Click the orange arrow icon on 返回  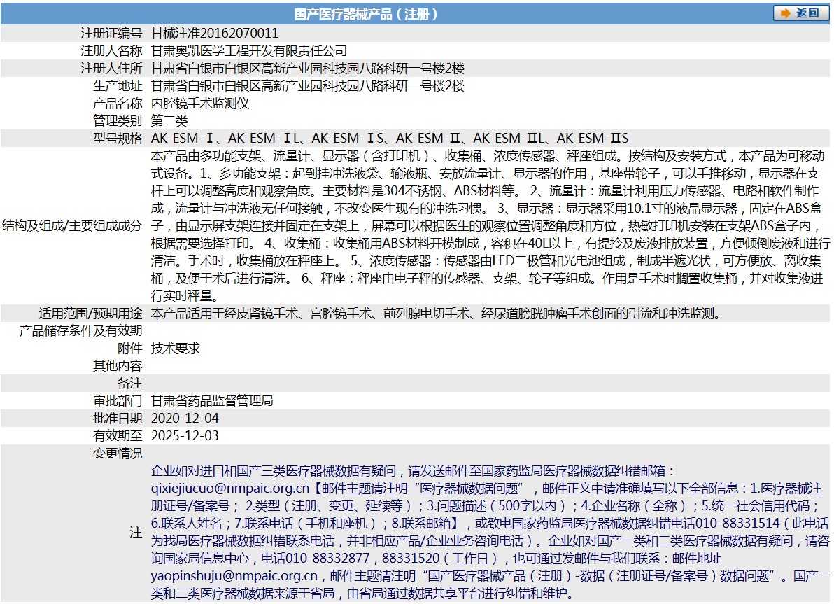[x=786, y=13]
